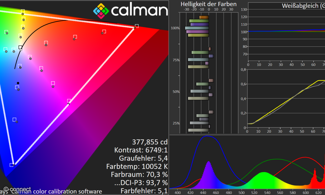
Task: Click the Kontrast: 6749:1 reading
Action: [x=141, y=150]
